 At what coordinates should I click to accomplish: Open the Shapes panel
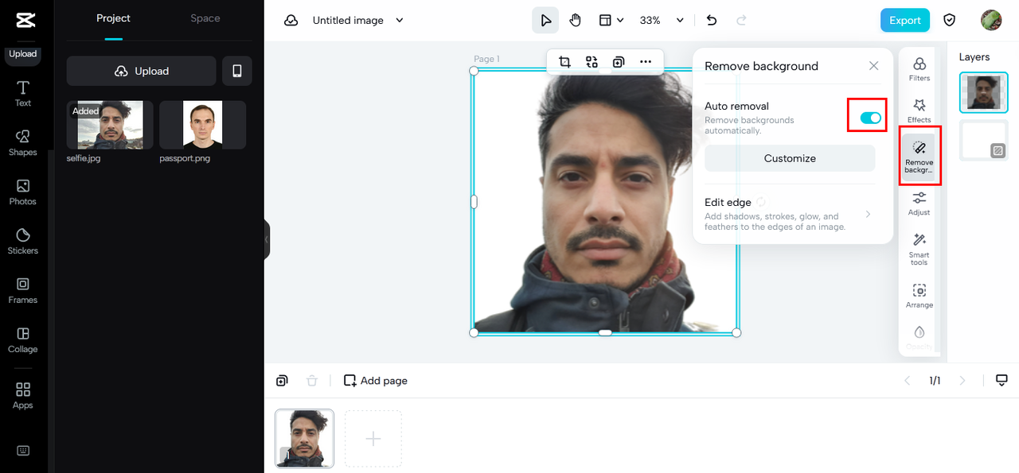(23, 142)
